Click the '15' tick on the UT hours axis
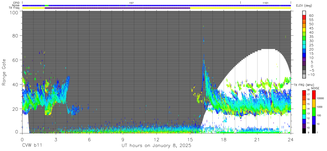The width and height of the screenshot is (327, 151). coord(190,139)
